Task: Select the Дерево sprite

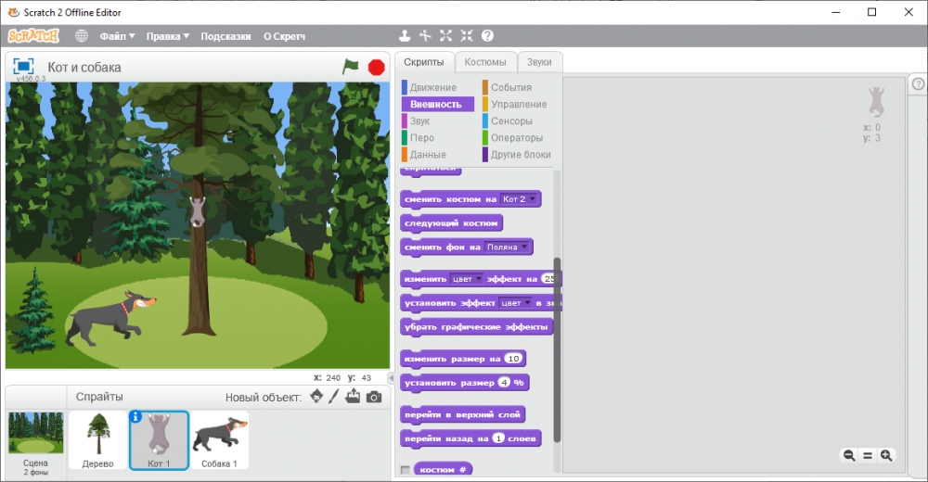Action: click(97, 440)
